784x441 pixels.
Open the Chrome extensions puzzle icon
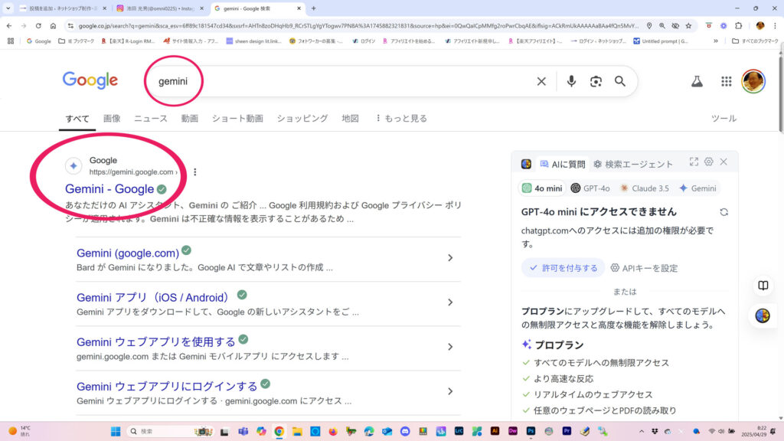(739, 25)
